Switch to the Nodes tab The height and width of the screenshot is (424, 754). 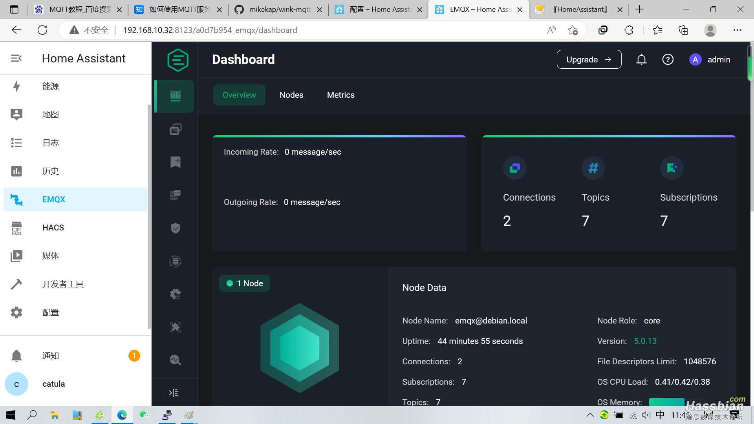[291, 95]
